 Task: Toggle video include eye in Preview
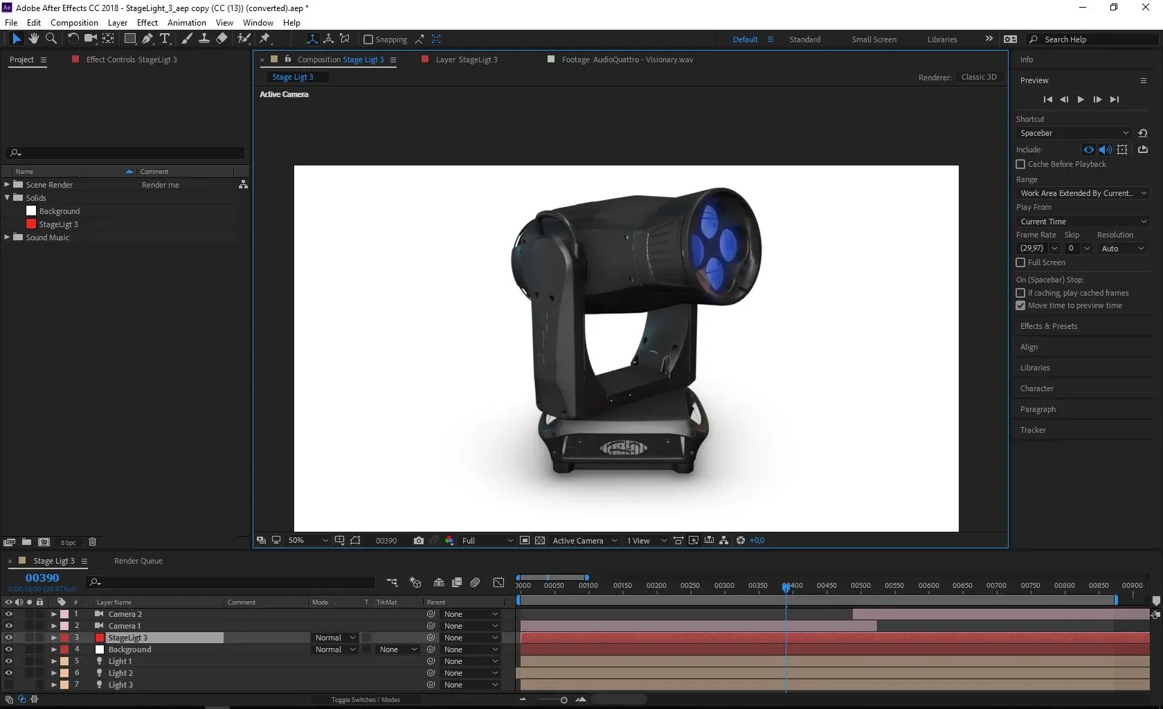coord(1089,150)
